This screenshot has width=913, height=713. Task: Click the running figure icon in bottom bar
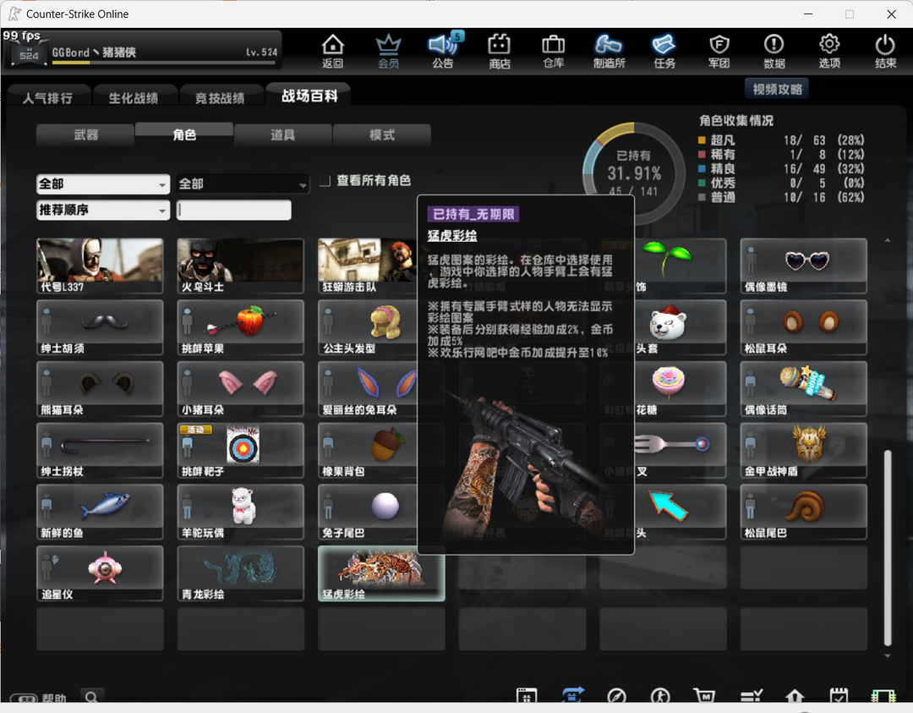660,695
